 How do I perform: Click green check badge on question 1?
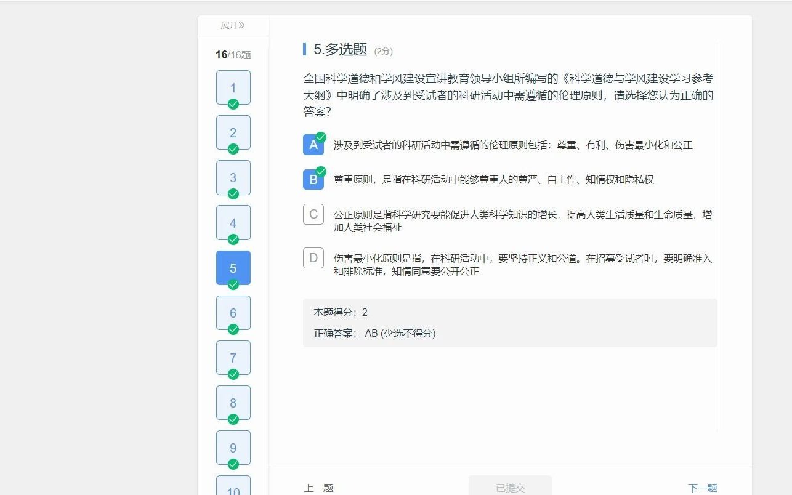233,104
